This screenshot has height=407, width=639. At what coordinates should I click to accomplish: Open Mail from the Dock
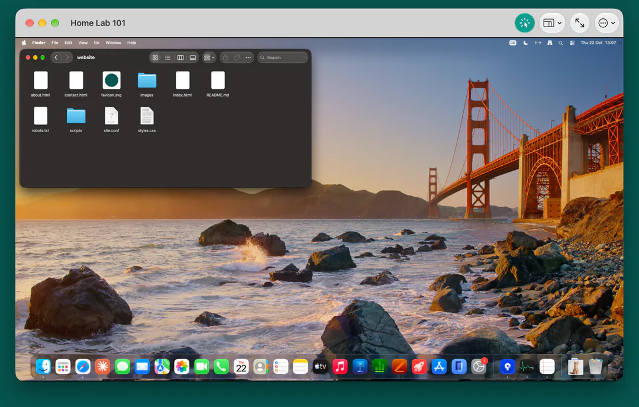(142, 367)
